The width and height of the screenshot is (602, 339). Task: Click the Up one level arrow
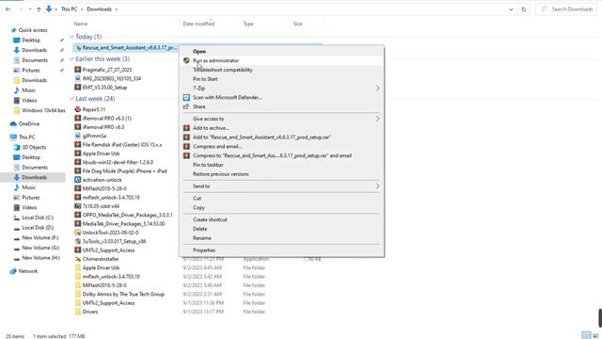[39, 9]
